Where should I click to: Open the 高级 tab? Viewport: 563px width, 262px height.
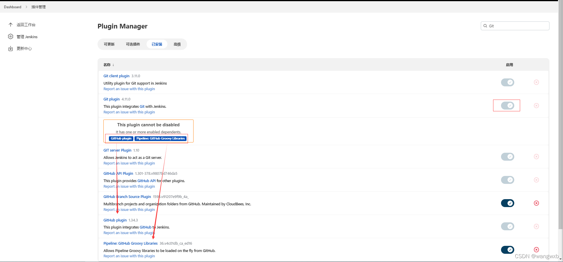pyautogui.click(x=177, y=44)
